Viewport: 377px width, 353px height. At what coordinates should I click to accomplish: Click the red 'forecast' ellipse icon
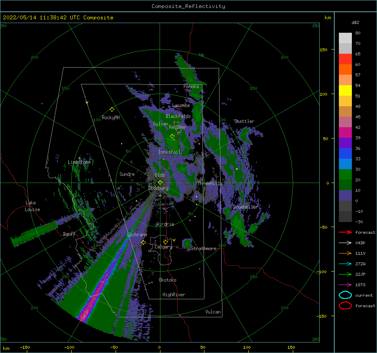[x=345, y=306]
